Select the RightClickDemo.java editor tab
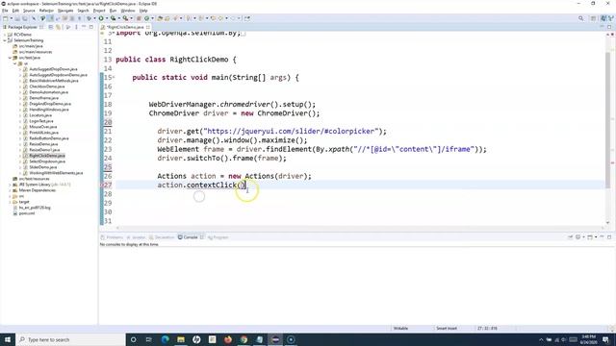The image size is (616, 346). click(125, 27)
